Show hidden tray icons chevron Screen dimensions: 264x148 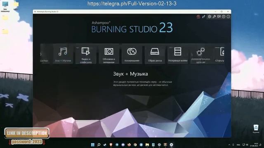coord(229,145)
